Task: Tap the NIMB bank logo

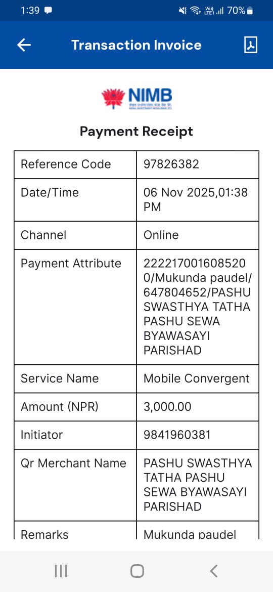Action: pos(136,99)
